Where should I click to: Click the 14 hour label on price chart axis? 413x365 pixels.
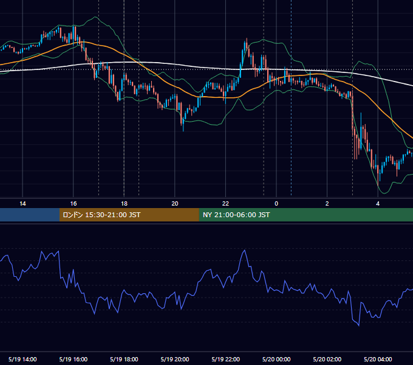click(22, 204)
